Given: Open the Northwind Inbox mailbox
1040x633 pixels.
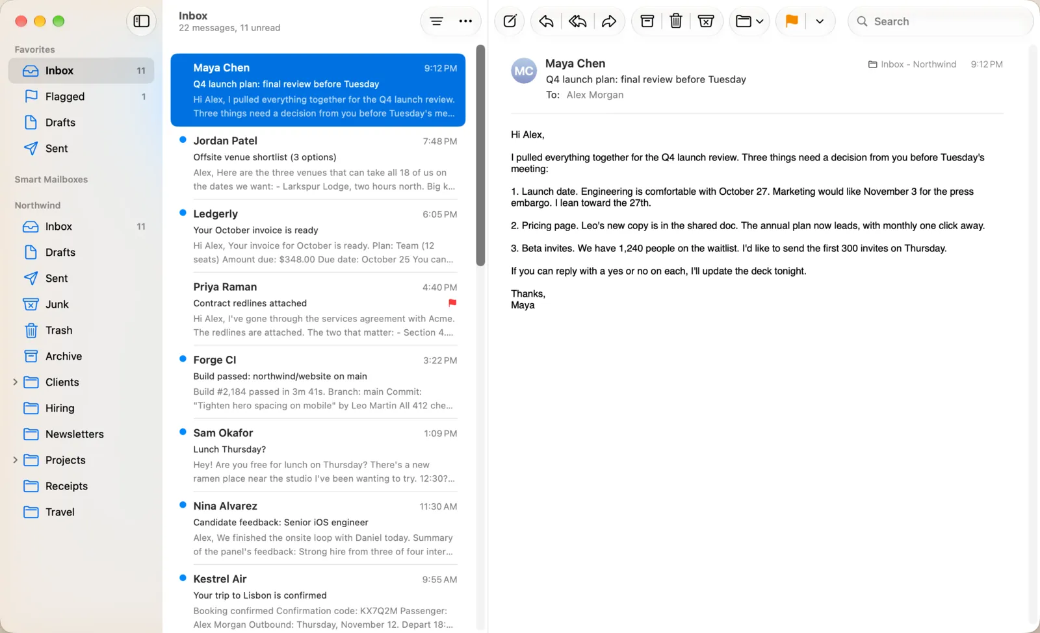Looking at the screenshot, I should click(81, 227).
